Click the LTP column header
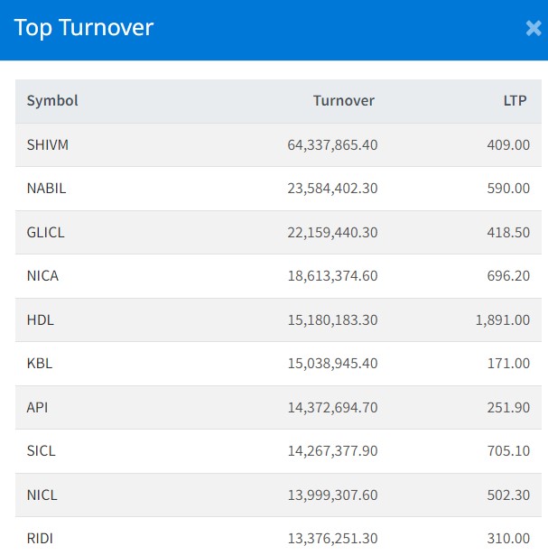The width and height of the screenshot is (548, 555). 515,101
